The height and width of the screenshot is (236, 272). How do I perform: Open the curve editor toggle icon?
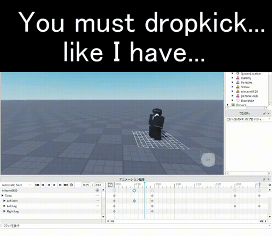(x=110, y=185)
